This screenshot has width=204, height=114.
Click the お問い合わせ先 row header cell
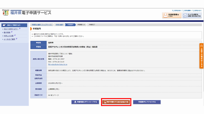coord(39,59)
